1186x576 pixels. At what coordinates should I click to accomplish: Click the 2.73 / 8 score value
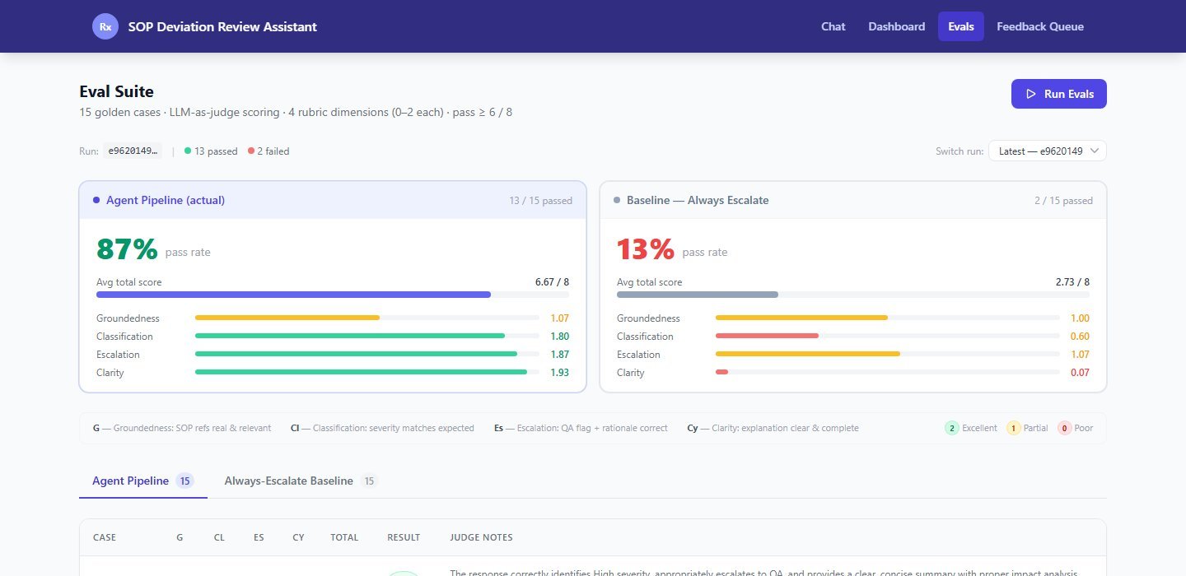[x=1072, y=282]
